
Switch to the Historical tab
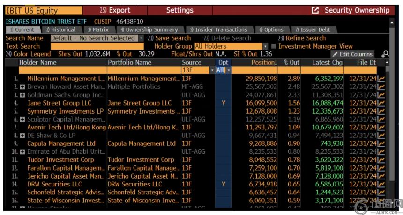60,29
